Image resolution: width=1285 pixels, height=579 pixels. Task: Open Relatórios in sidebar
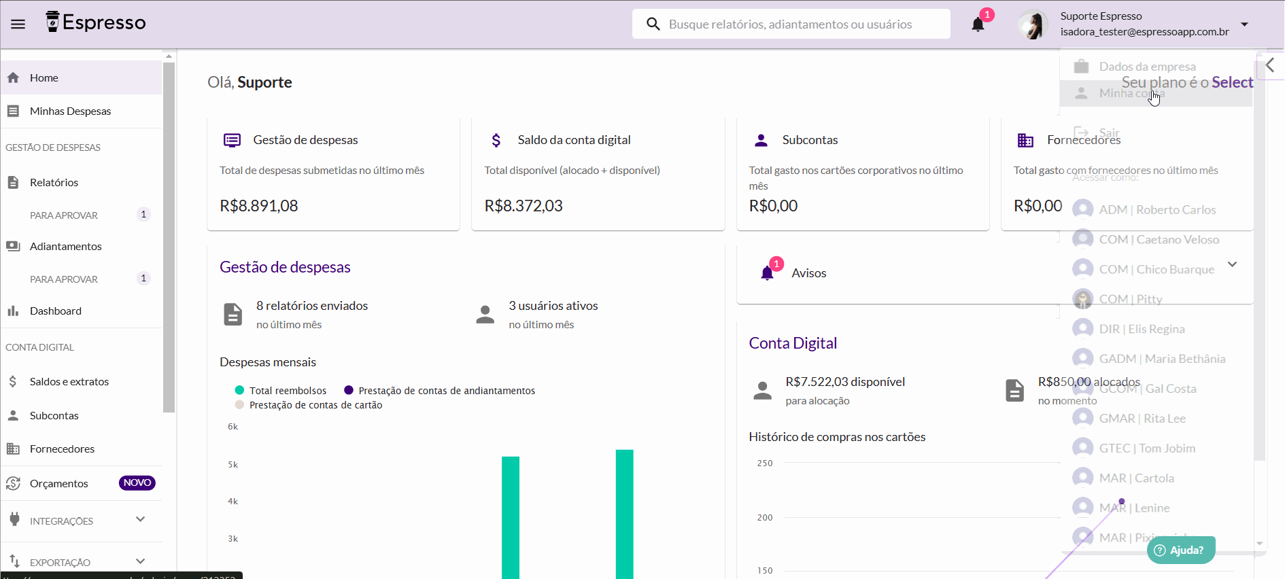(x=81, y=182)
